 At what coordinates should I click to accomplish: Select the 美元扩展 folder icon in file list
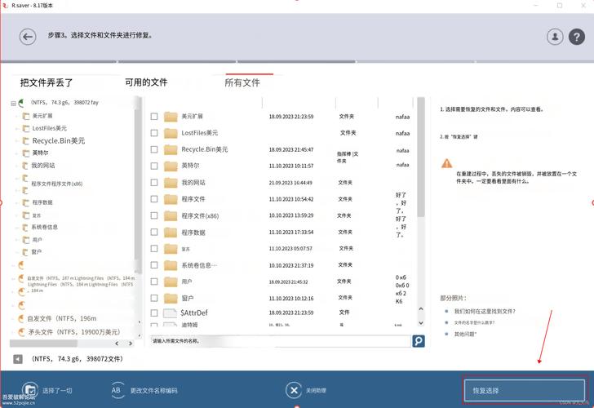[x=171, y=117]
